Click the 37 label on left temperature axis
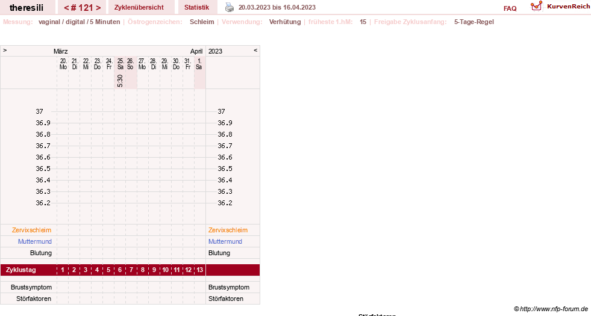This screenshot has height=316, width=591. 40,111
